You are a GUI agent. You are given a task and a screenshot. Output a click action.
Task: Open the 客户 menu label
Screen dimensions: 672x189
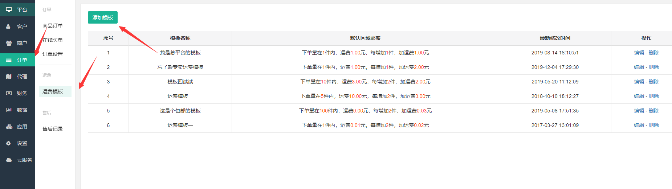pos(22,26)
